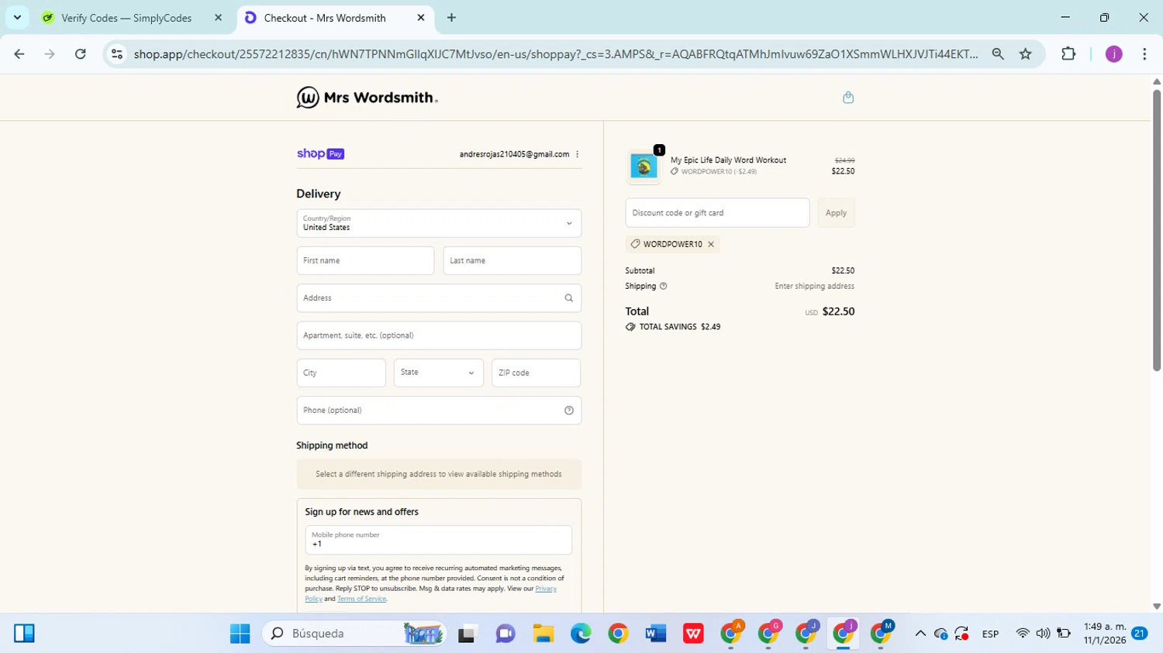Click the zoom magnifier in address bar
The height and width of the screenshot is (653, 1163).
coord(998,54)
